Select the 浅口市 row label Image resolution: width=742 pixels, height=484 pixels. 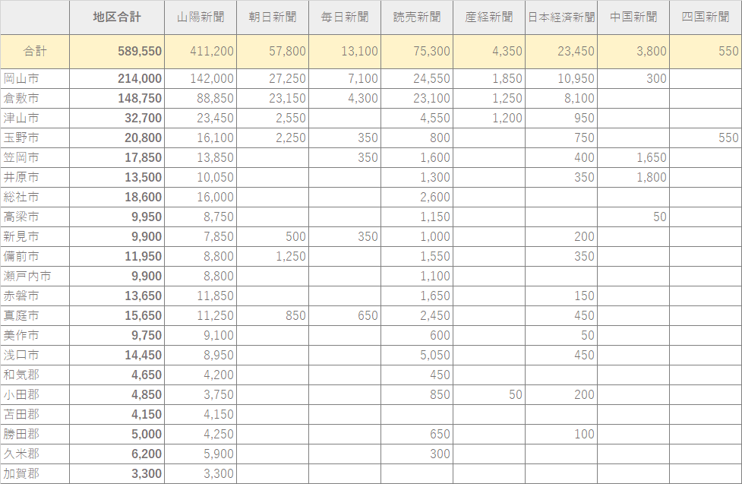[35, 355]
